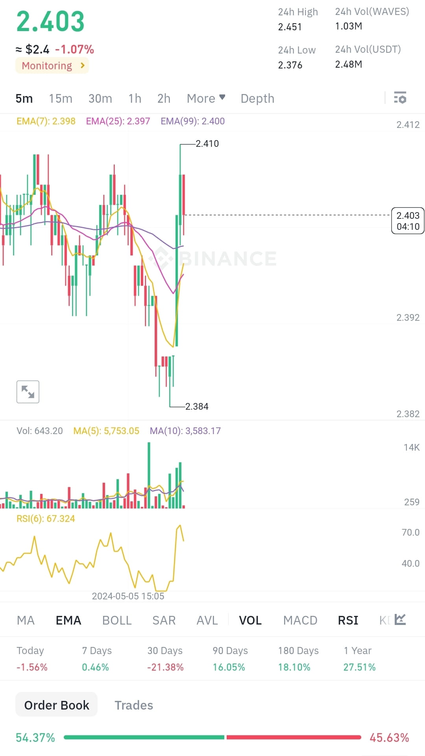This screenshot has height=756, width=425.
Task: Open the More timeframe dropdown
Action: point(205,98)
